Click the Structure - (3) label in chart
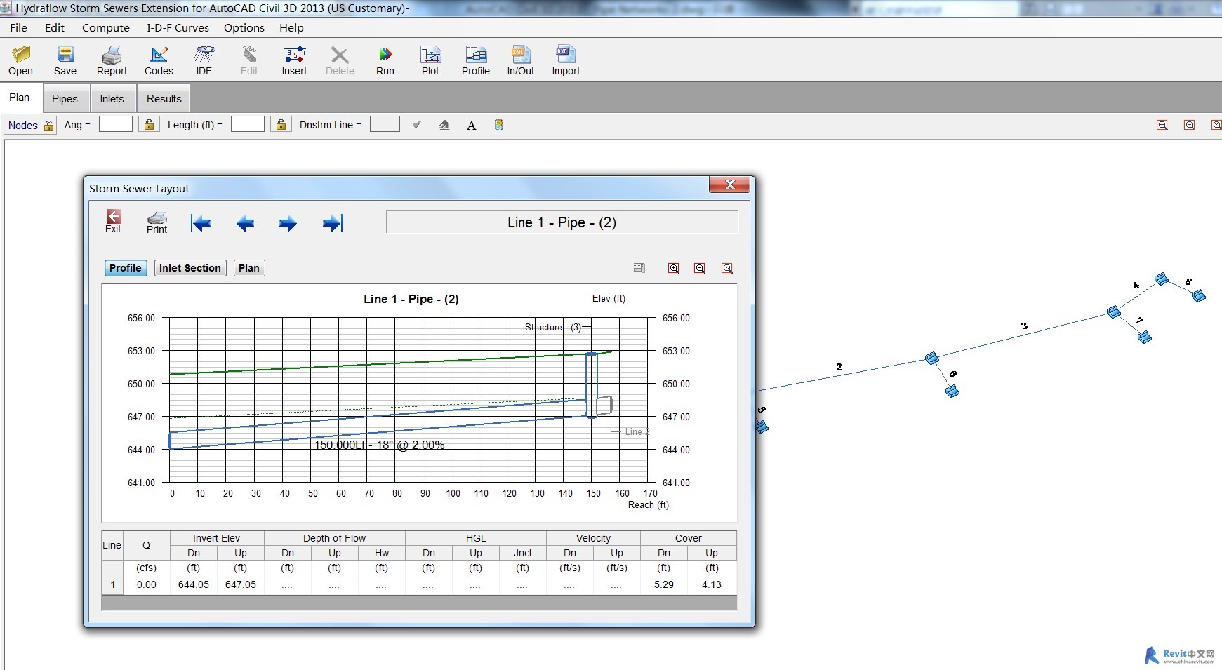This screenshot has width=1222, height=670. pos(553,328)
